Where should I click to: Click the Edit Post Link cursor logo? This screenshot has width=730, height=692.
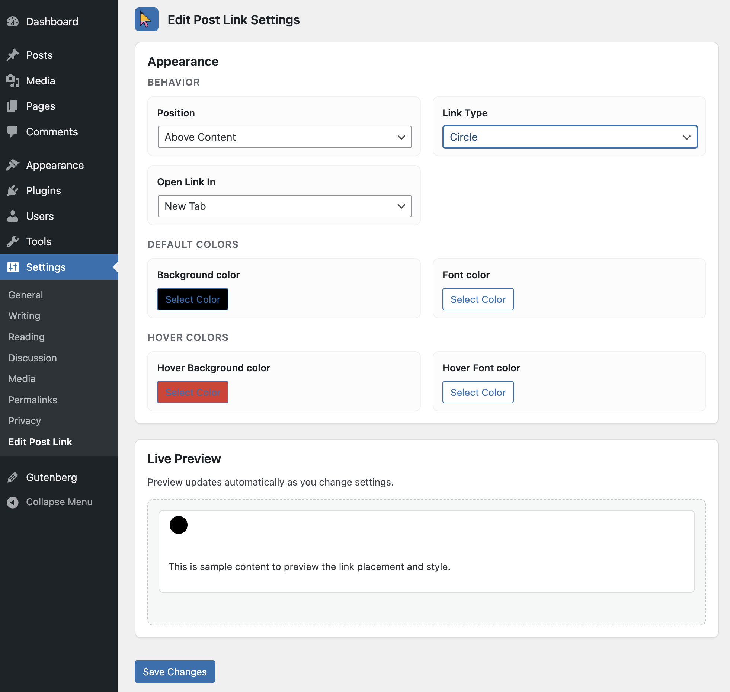coord(146,19)
